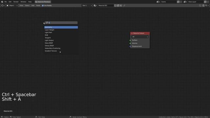Click the Blender logo icon

pos(2,2)
